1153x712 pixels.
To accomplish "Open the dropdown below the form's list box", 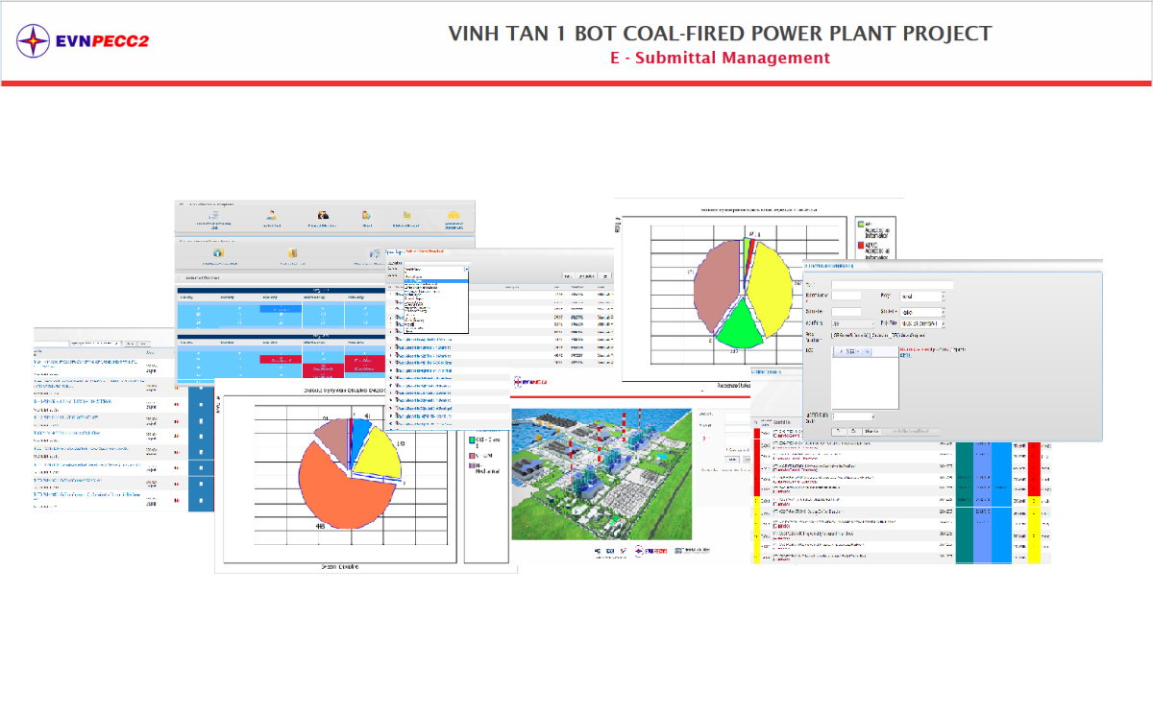I will pyautogui.click(x=872, y=416).
